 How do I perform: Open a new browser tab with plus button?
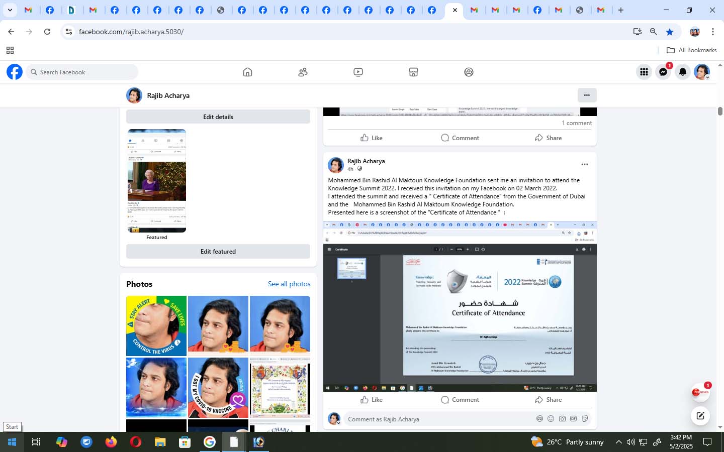[621, 10]
